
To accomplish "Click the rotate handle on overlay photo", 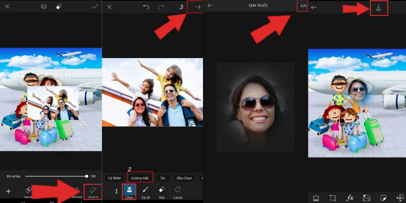I will pos(82,83).
